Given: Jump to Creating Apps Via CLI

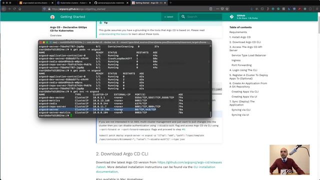Looking at the screenshot, I should (245, 91).
